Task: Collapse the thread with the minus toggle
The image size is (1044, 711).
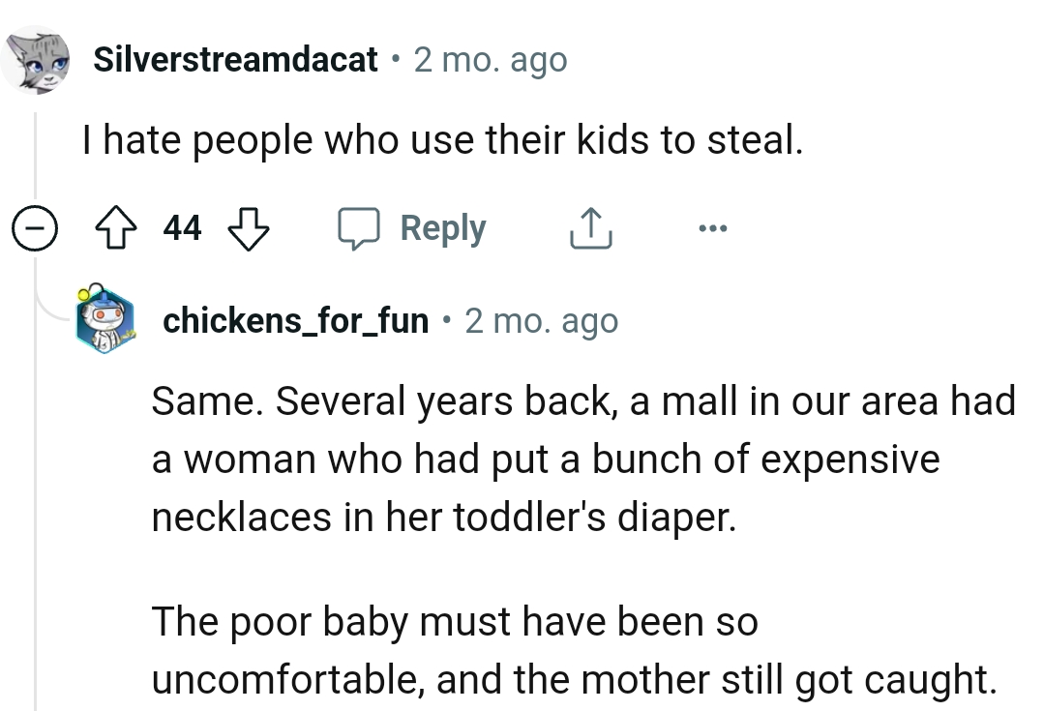Action: point(34,227)
